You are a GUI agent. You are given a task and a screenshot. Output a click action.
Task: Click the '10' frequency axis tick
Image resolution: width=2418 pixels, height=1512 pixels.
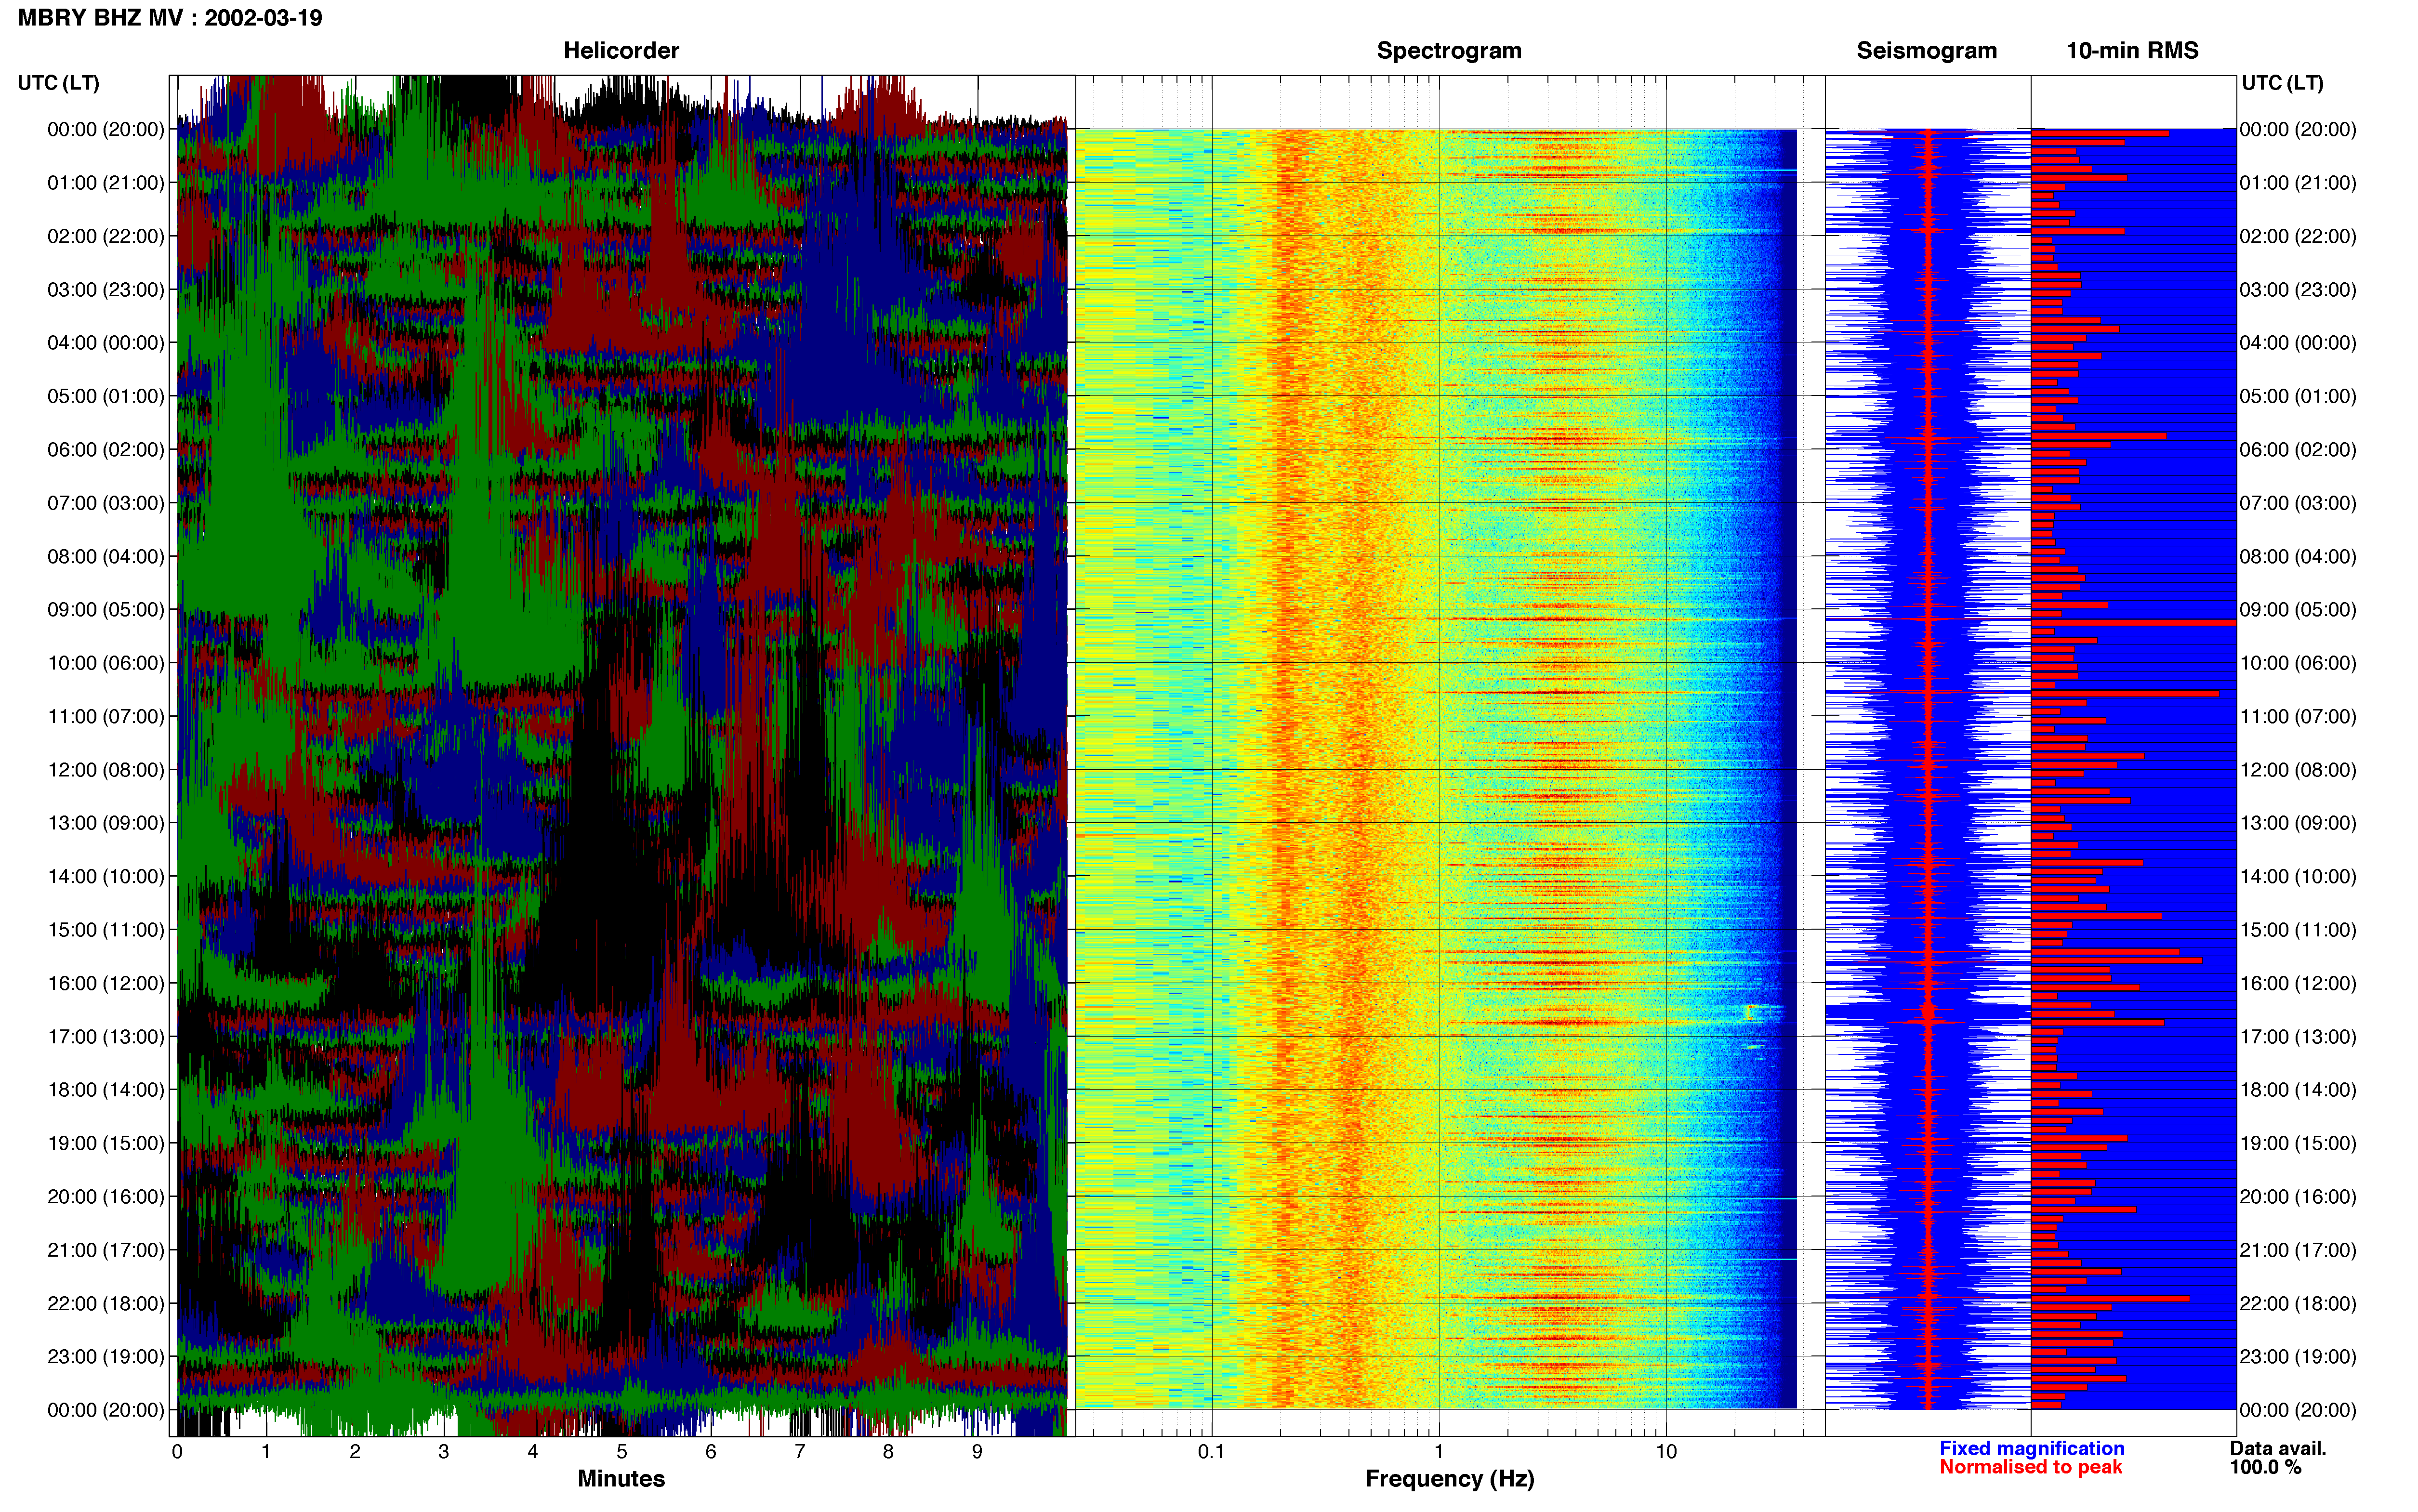tap(1666, 1452)
